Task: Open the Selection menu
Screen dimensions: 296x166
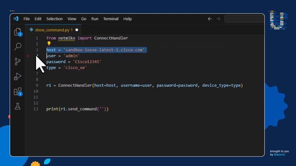Action: (x=55, y=19)
